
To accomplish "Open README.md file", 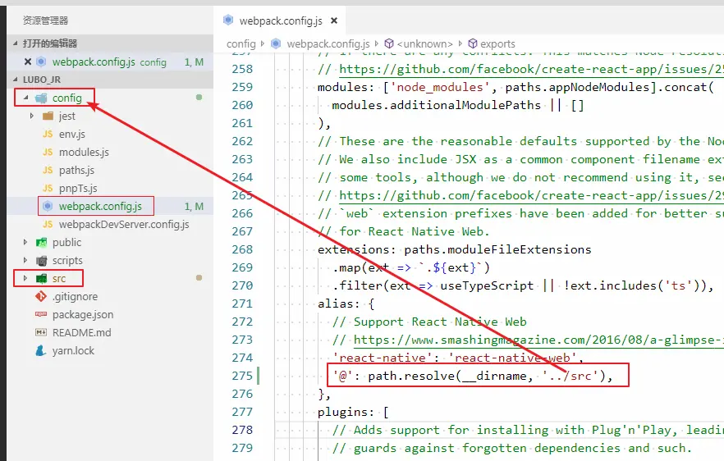I will coord(82,332).
